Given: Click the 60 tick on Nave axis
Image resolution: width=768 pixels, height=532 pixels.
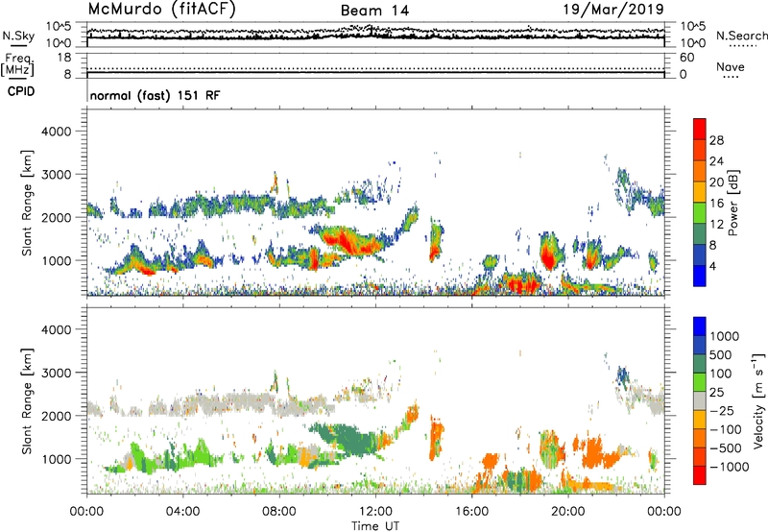Looking at the screenshot, I should pos(687,58).
